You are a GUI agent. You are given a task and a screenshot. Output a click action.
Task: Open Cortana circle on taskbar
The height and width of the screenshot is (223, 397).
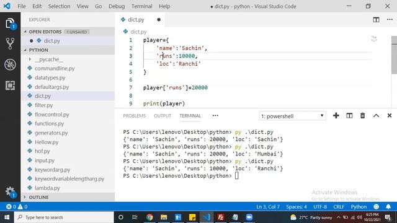[x=121, y=217]
